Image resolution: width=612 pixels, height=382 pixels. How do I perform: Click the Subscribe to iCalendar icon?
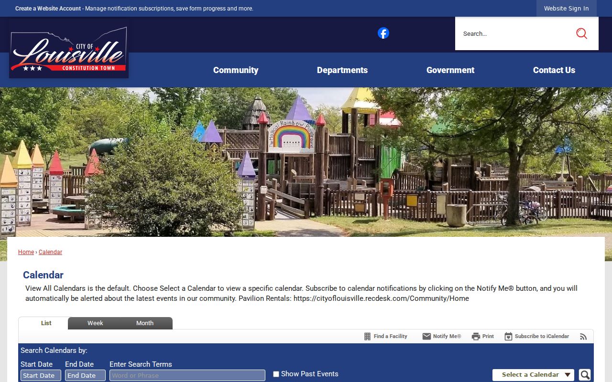[x=508, y=337]
